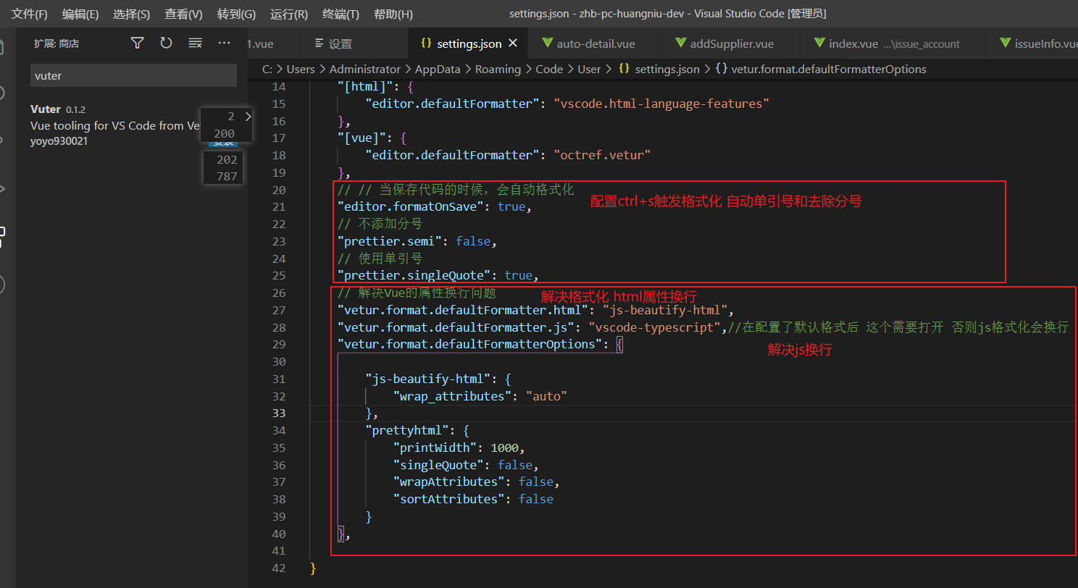Click publisher name yoyo930021
The width and height of the screenshot is (1078, 588).
click(x=59, y=140)
